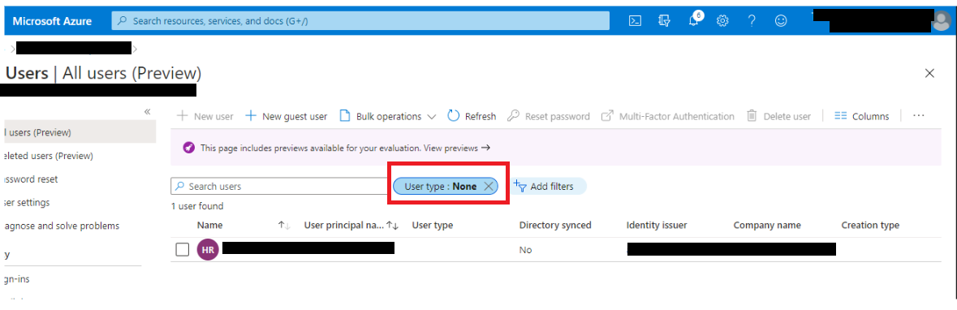
Task: Open Sign-ins in left menu
Action: pos(16,279)
